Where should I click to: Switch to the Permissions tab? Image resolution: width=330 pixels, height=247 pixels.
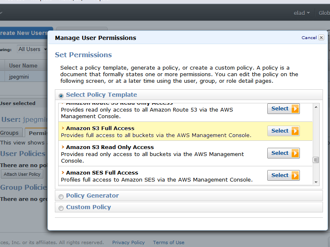click(37, 133)
